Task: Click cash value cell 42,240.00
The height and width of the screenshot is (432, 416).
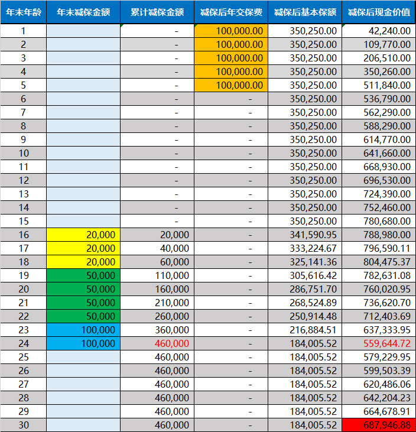Action: point(379,31)
